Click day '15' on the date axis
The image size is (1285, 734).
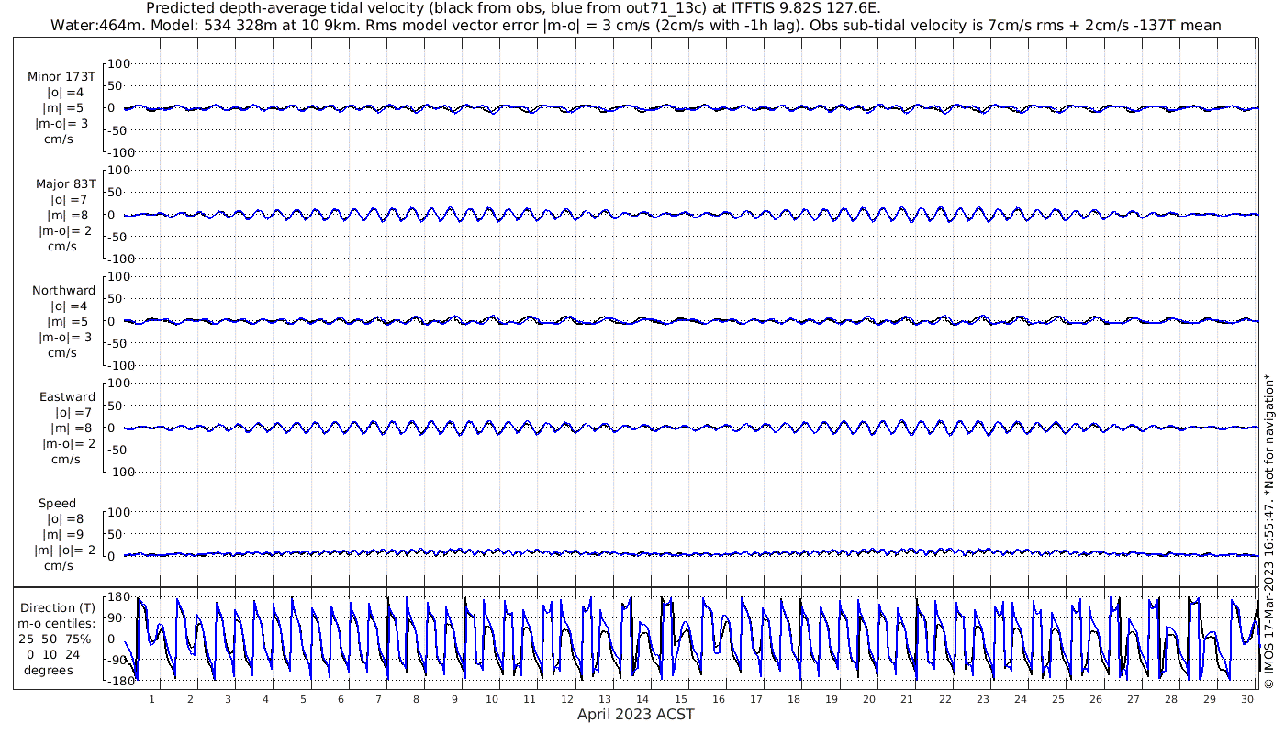pyautogui.click(x=680, y=699)
